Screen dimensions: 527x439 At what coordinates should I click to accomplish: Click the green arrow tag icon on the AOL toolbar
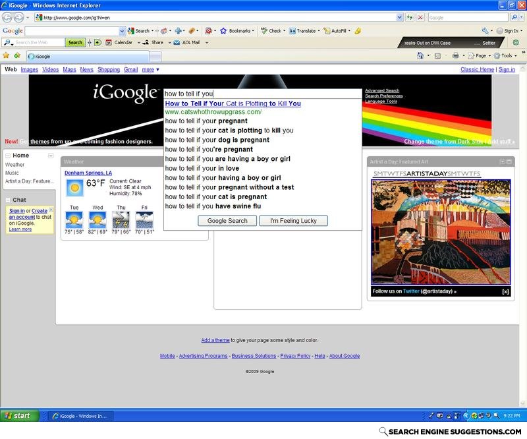(x=97, y=42)
